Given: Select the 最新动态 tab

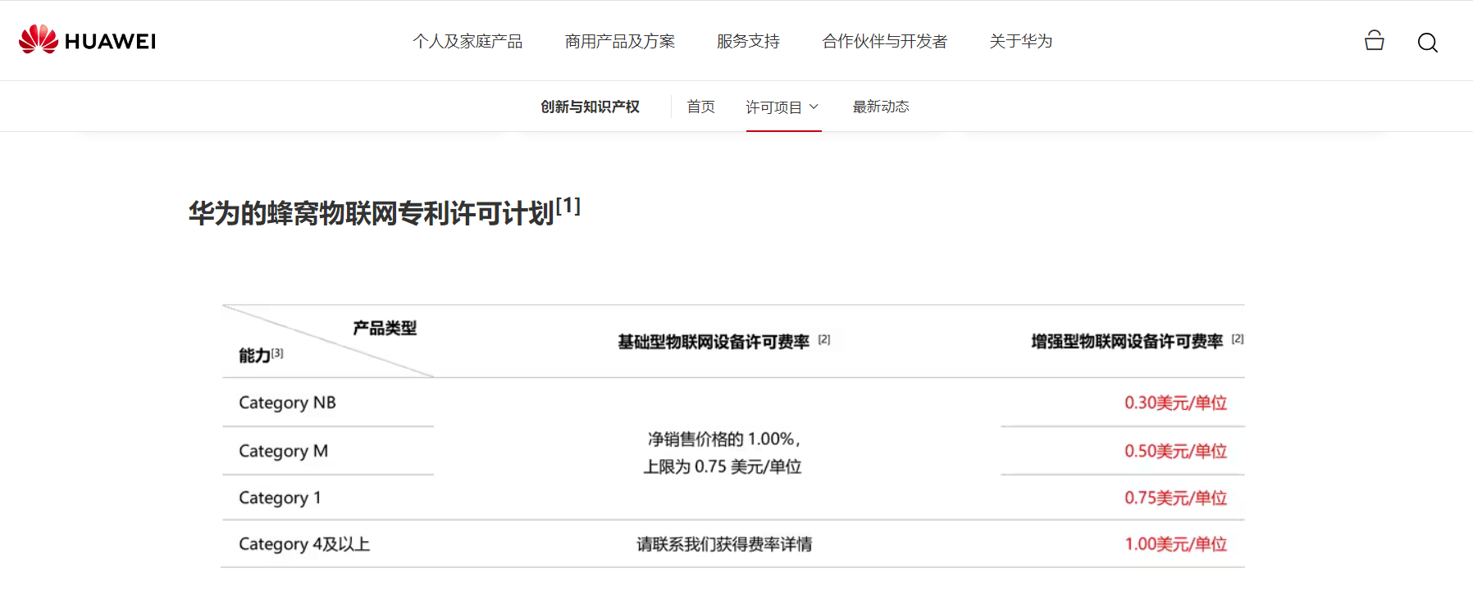Looking at the screenshot, I should point(881,107).
